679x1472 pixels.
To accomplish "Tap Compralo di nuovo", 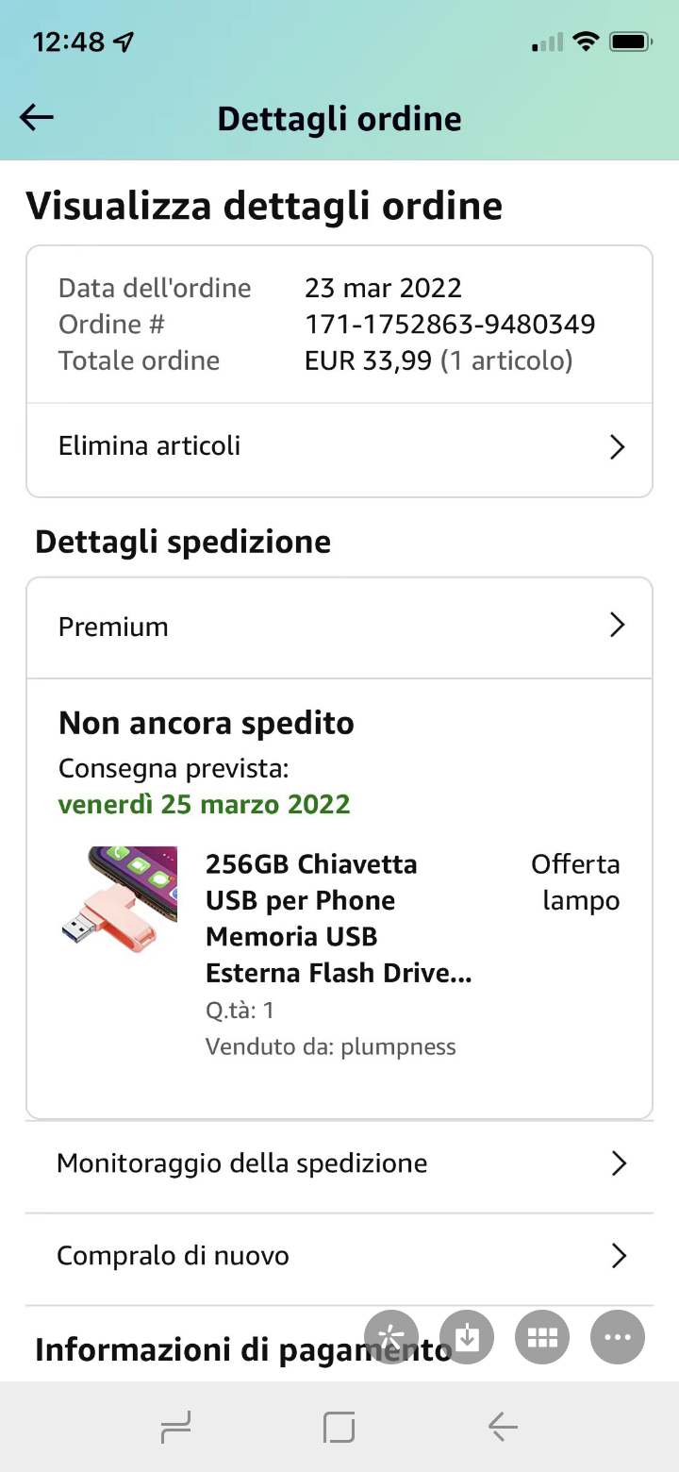I will click(339, 1257).
